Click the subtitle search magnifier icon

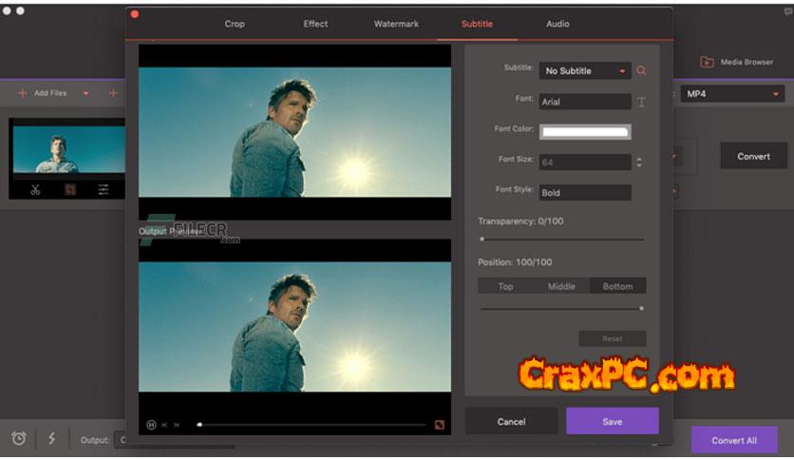(642, 70)
